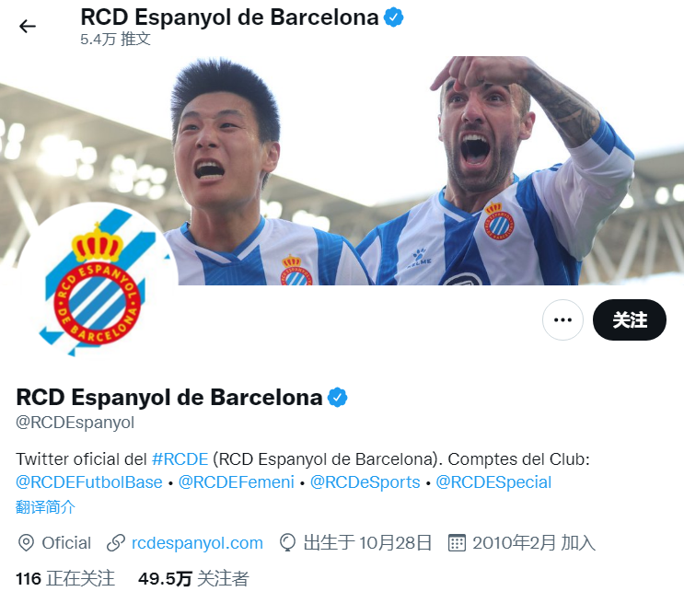The height and width of the screenshot is (603, 684).
Task: Visit the @RCDESpecial profile mention
Action: [x=493, y=482]
